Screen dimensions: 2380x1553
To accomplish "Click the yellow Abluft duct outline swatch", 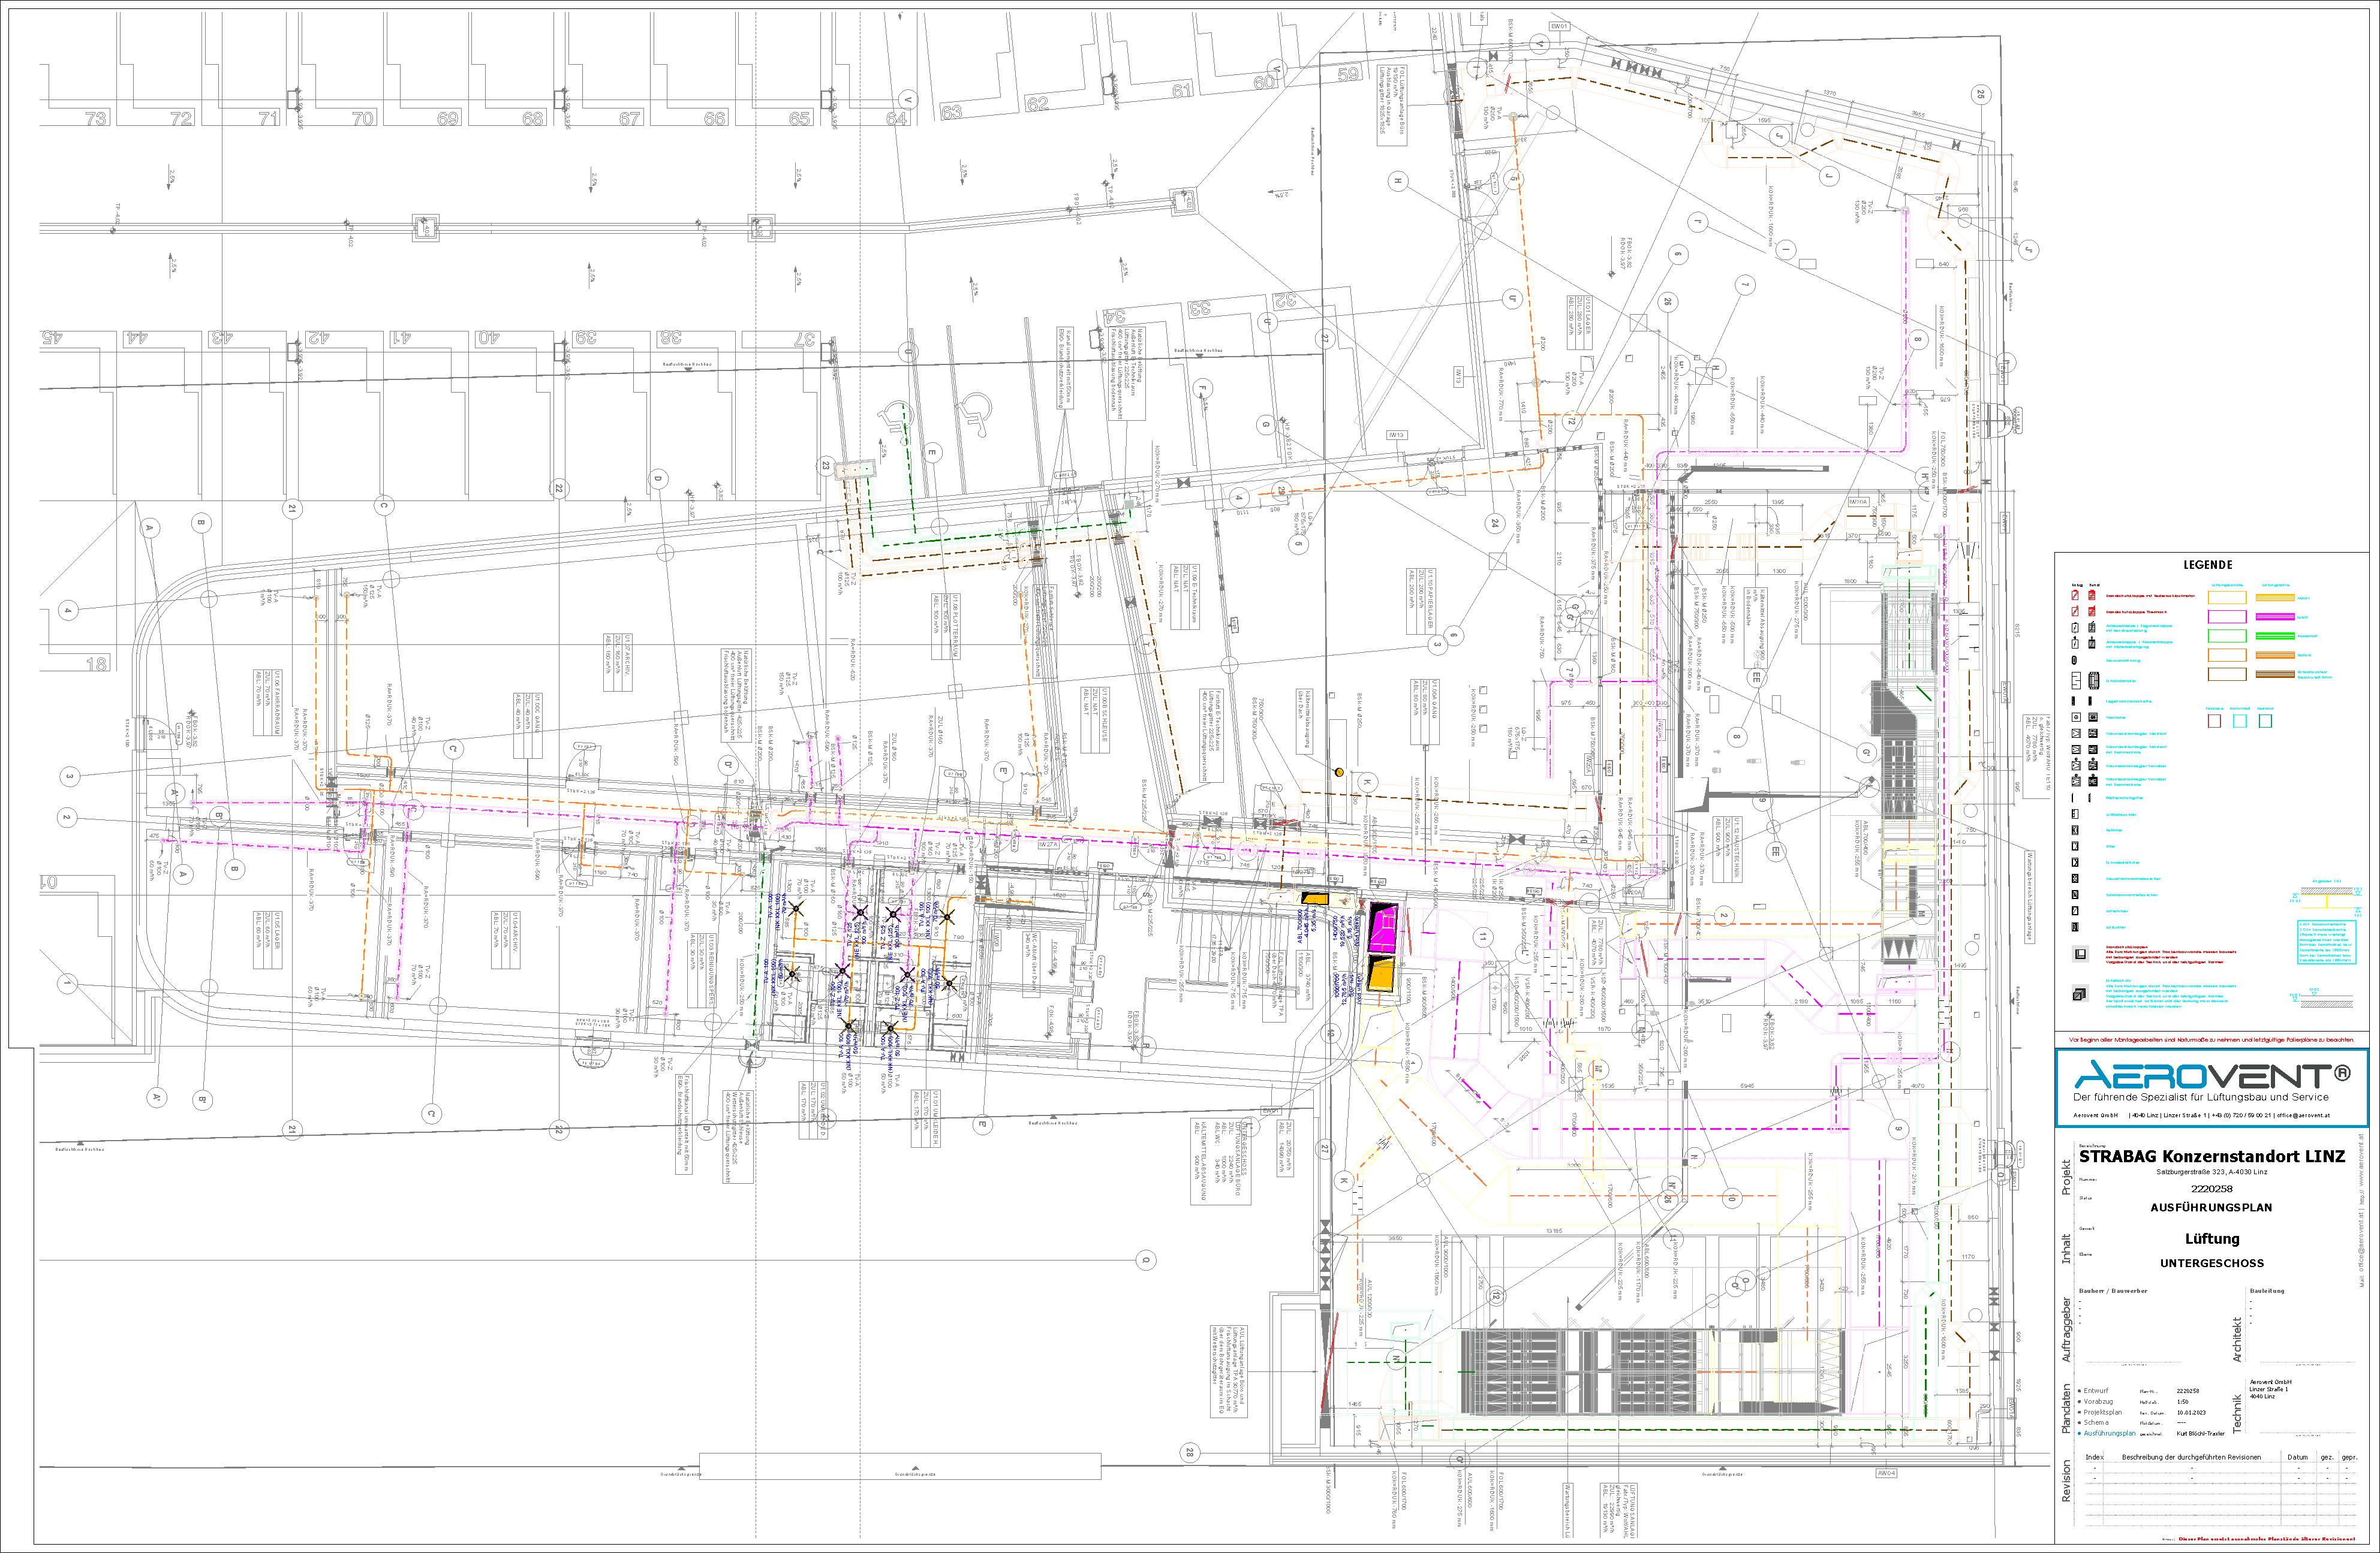I will point(2227,598).
